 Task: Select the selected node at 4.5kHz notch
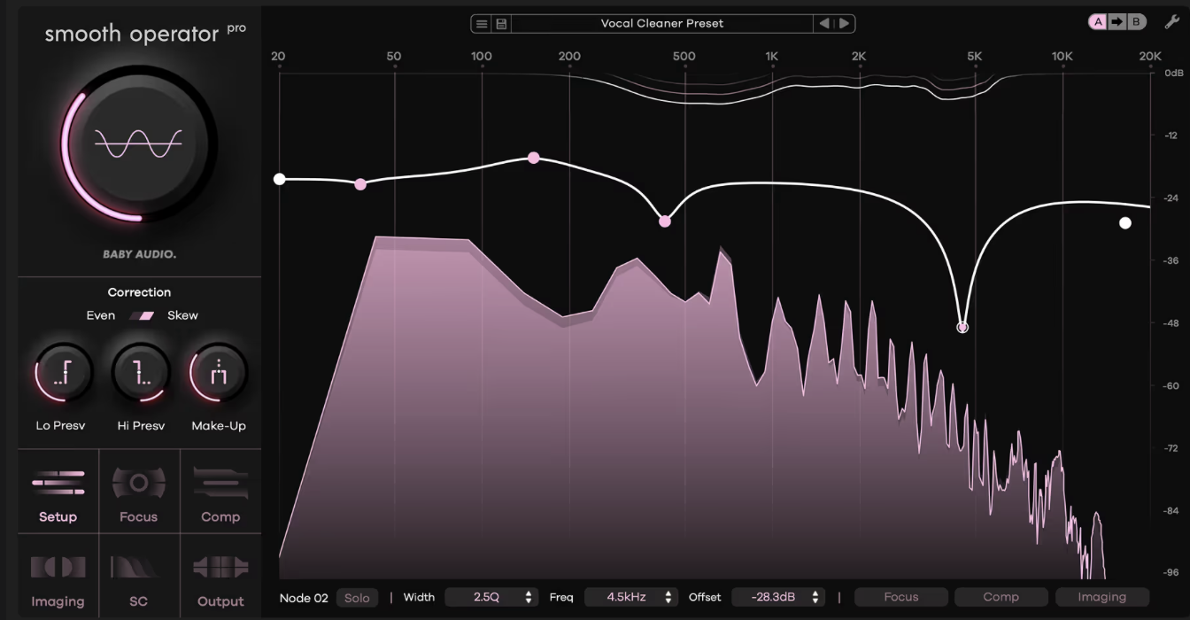pos(962,327)
